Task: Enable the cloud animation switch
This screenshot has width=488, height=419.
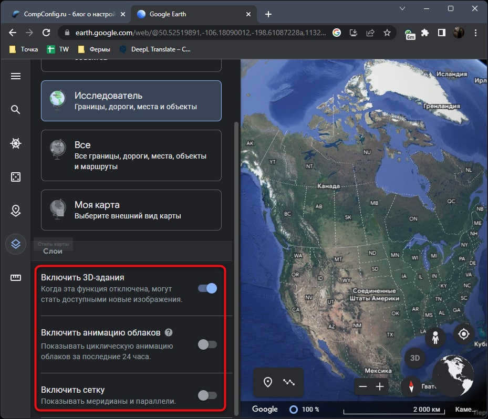Action: 207,344
